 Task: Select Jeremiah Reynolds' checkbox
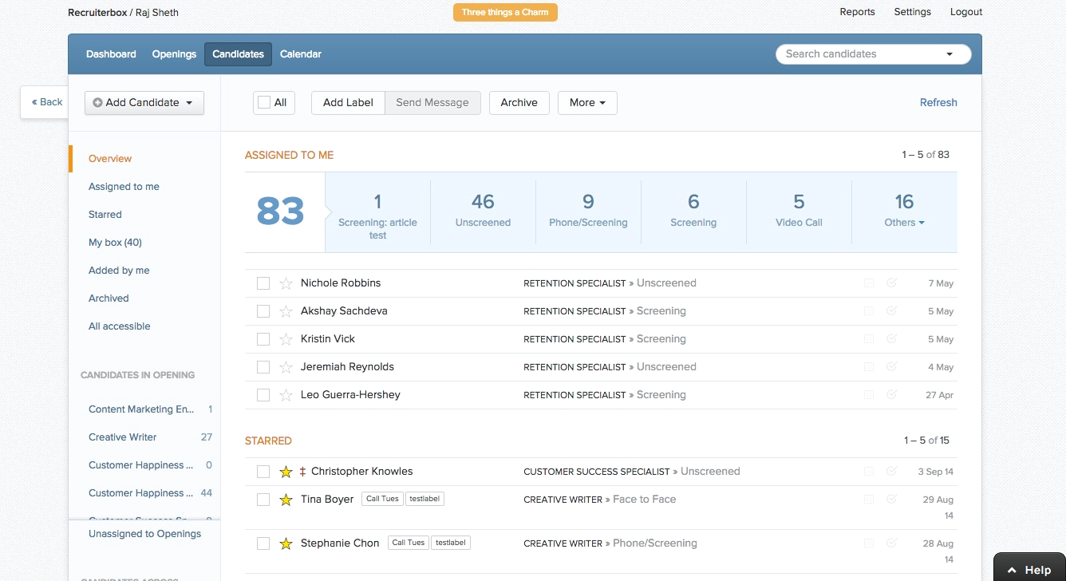click(x=263, y=367)
